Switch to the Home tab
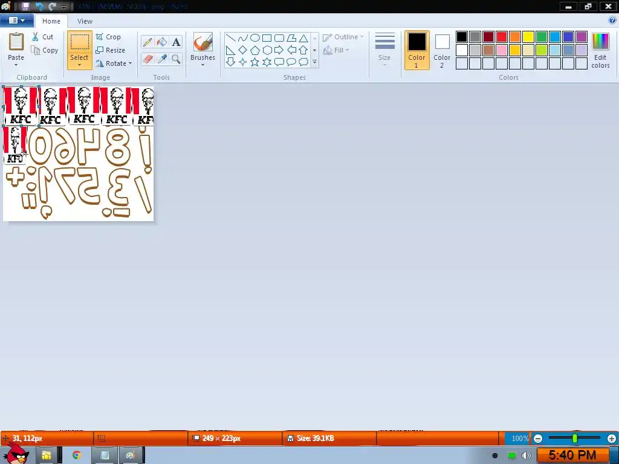The height and width of the screenshot is (464, 619). click(51, 21)
